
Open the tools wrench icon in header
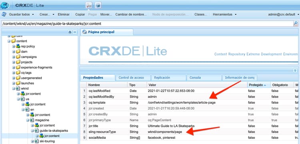pyautogui.click(x=89, y=5)
